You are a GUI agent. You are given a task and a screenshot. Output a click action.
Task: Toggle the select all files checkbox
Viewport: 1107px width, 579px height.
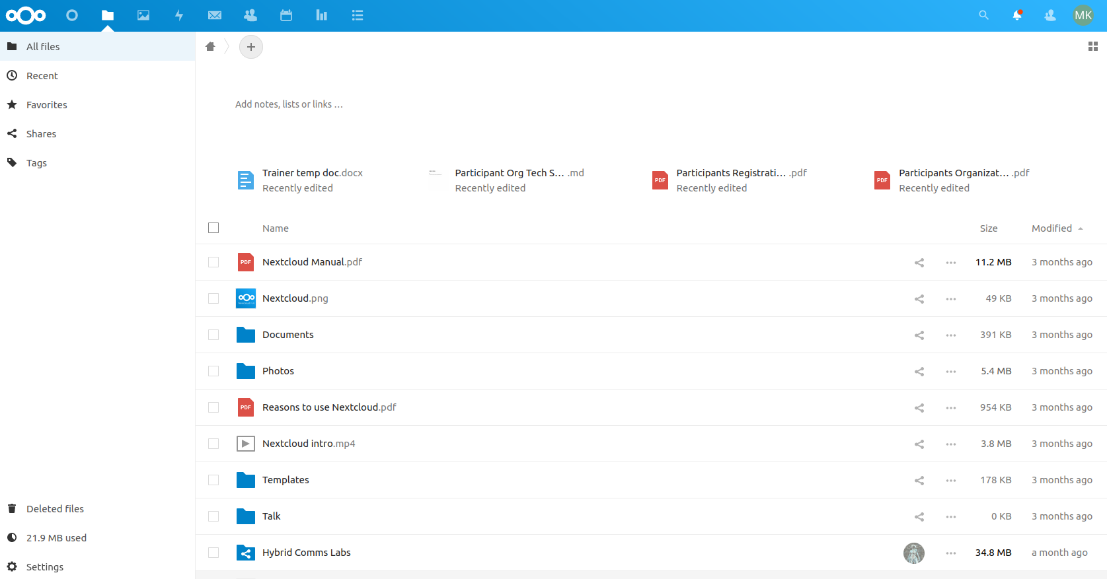point(213,228)
